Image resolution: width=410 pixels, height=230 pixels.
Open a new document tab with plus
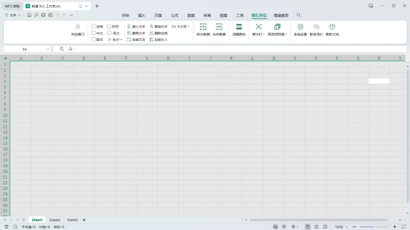pos(97,6)
